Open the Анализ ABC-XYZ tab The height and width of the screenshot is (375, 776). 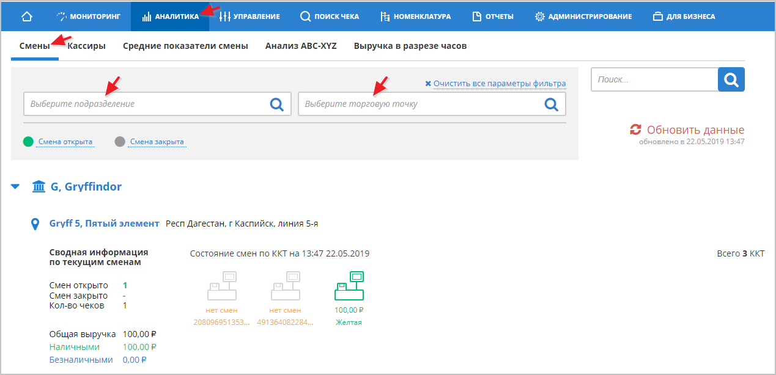(301, 46)
